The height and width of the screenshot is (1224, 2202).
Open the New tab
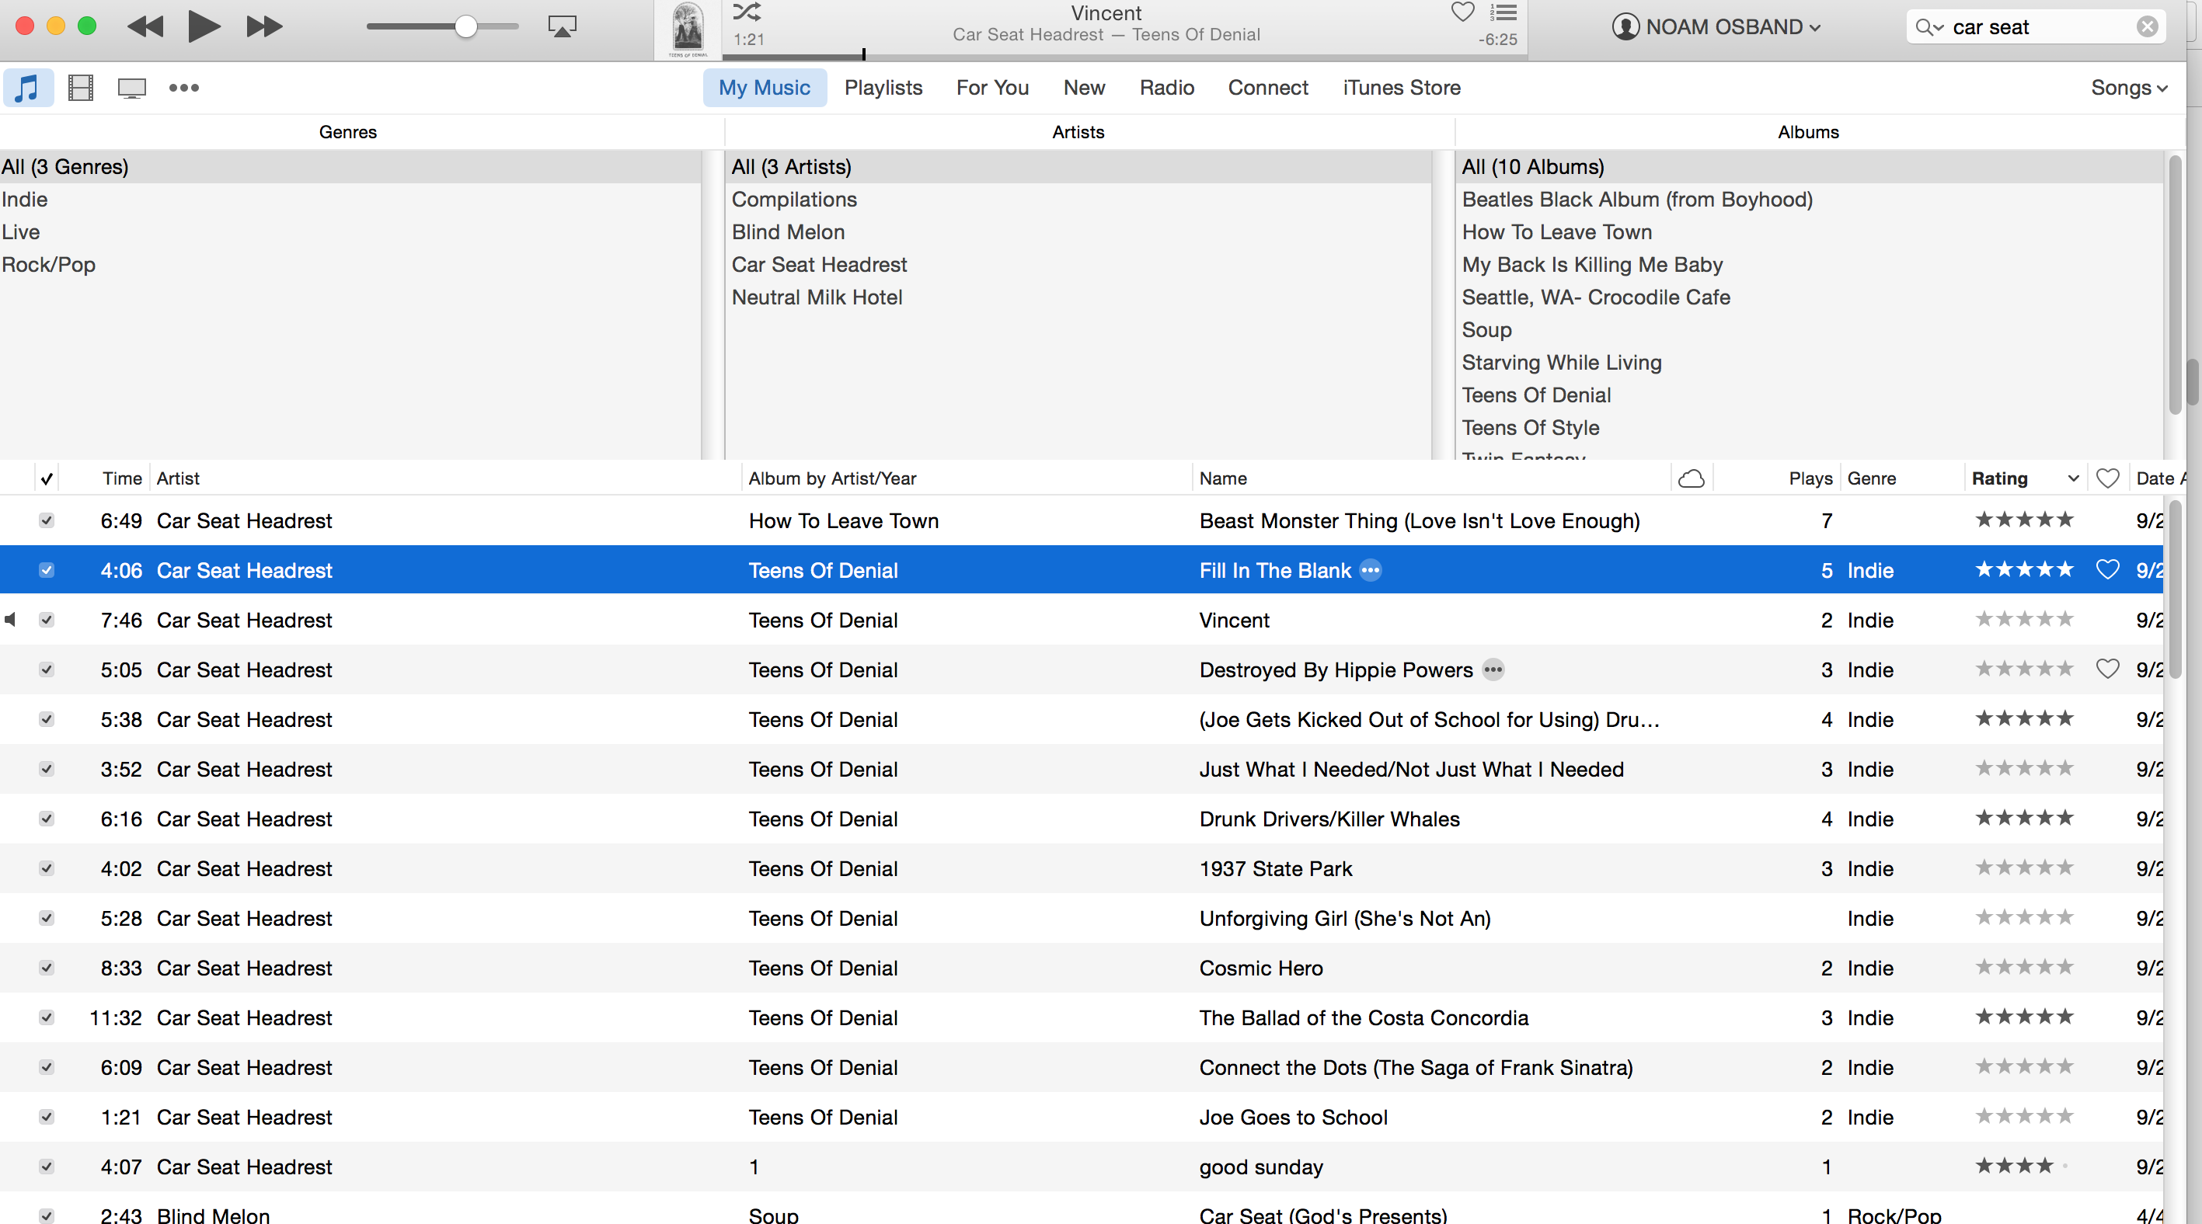tap(1084, 87)
